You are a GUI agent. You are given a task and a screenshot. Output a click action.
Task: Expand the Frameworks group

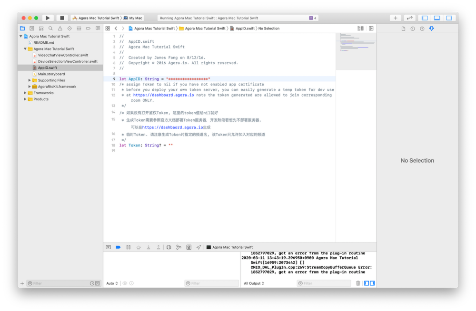pyautogui.click(x=25, y=93)
